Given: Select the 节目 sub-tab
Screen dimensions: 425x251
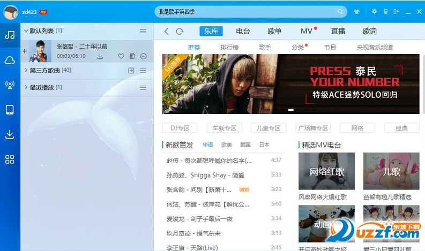Looking at the screenshot, I should tap(330, 47).
